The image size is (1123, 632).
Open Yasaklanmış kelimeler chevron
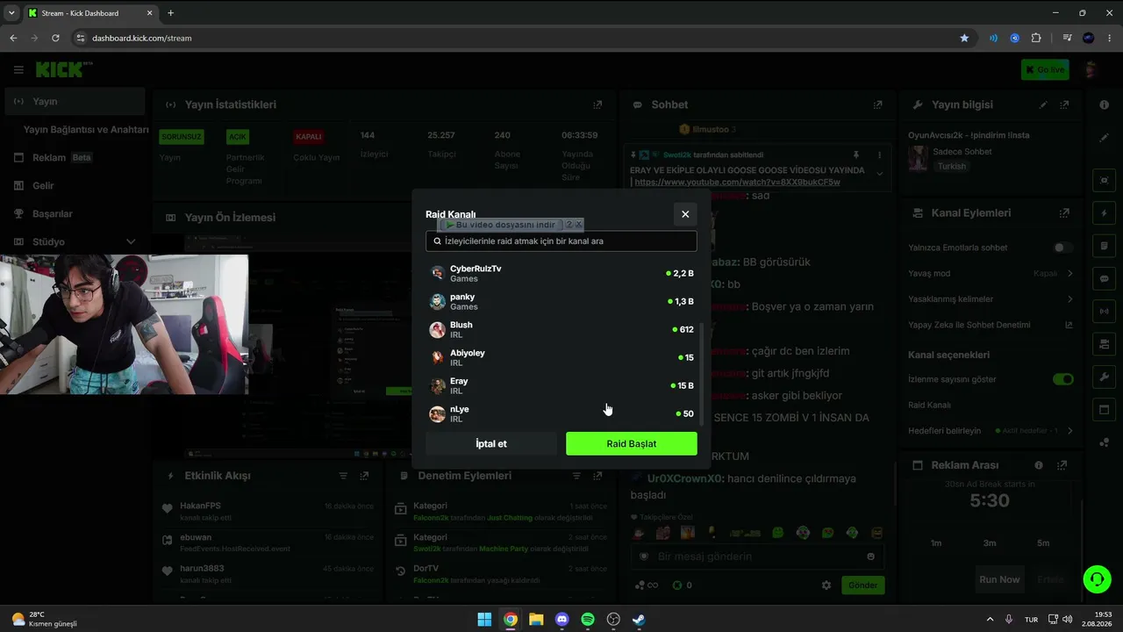click(1069, 298)
